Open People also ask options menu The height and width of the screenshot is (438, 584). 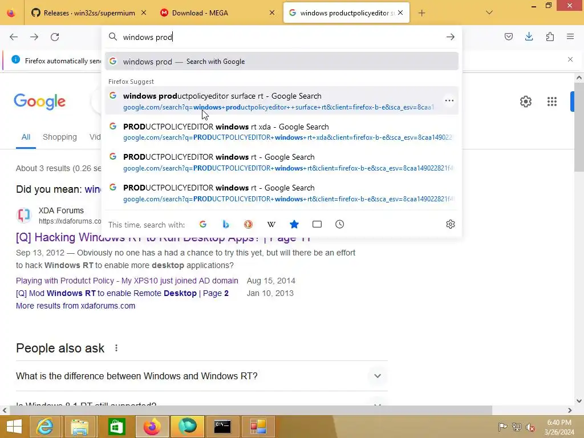[x=116, y=348]
